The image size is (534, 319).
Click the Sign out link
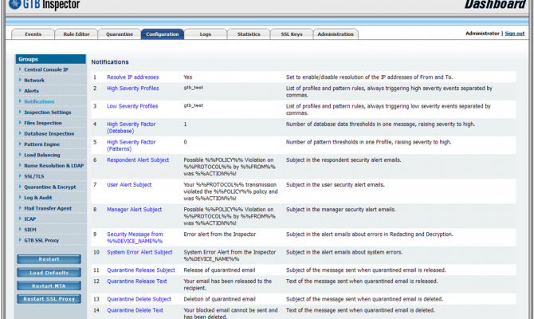[x=515, y=33]
